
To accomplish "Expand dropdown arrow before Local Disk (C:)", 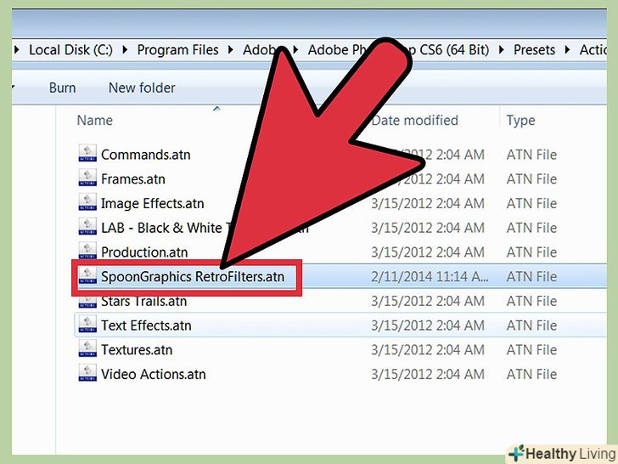I will pos(17,50).
